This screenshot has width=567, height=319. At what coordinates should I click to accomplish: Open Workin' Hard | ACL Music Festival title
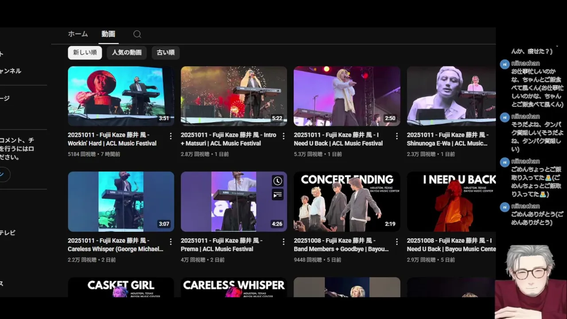pyautogui.click(x=112, y=139)
